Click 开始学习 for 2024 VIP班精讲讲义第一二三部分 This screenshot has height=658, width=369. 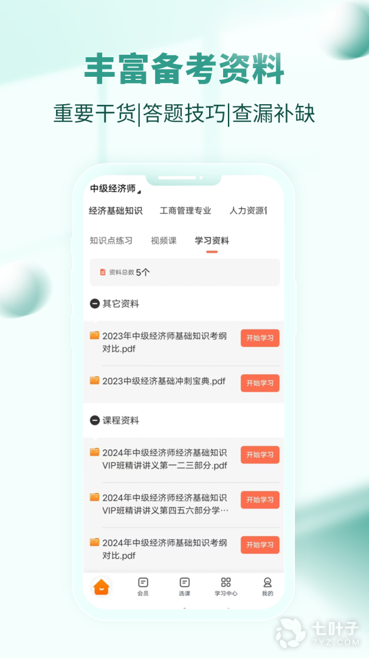pos(260,455)
